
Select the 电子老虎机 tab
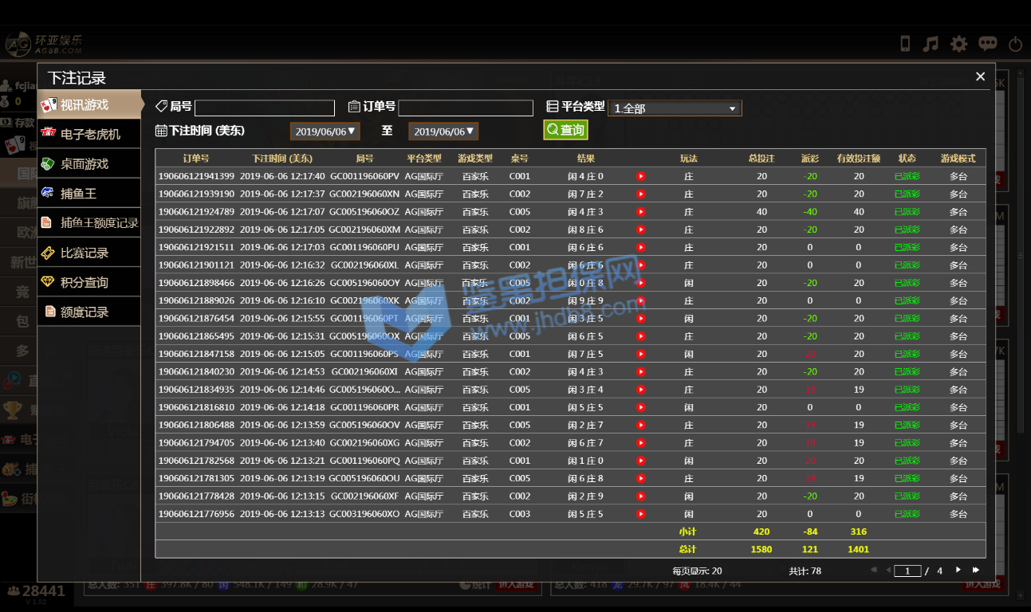(89, 134)
